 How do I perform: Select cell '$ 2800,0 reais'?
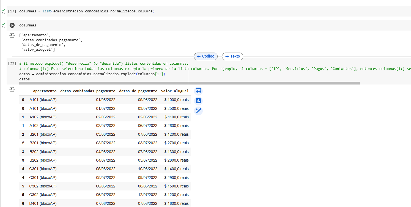(x=176, y=160)
